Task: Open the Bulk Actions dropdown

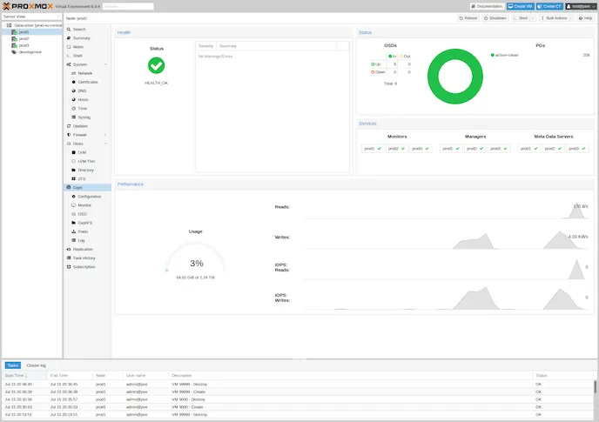Action: click(555, 18)
